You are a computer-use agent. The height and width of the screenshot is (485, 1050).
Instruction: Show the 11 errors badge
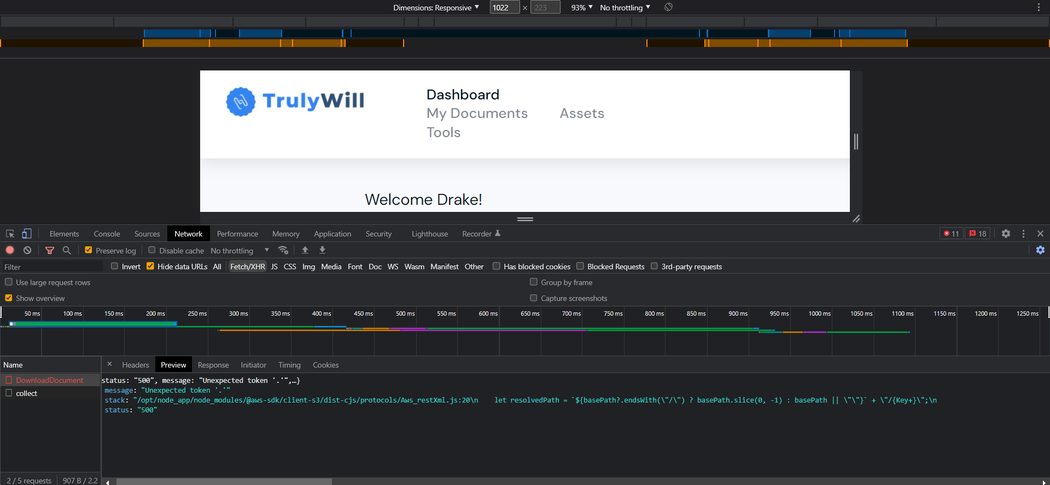point(952,234)
